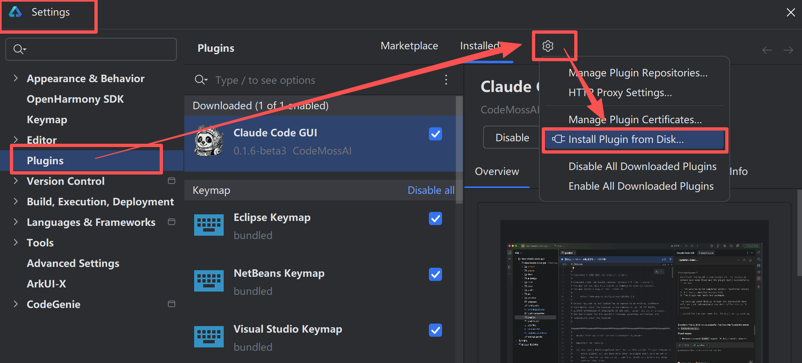Viewport: 802px width, 363px height.
Task: Open the plugins gear settings menu
Action: [x=548, y=46]
